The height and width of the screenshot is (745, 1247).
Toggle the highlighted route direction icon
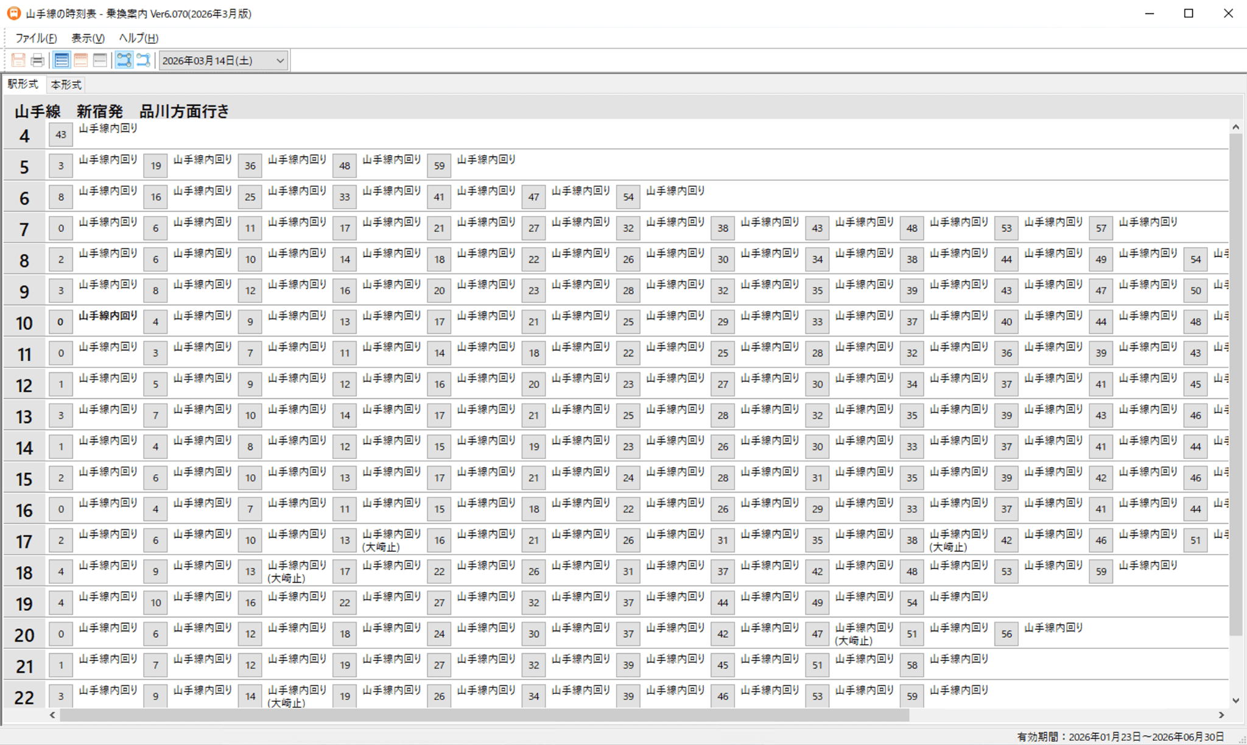124,60
